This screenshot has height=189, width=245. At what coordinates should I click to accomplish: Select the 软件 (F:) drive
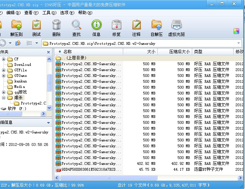[17, 109]
